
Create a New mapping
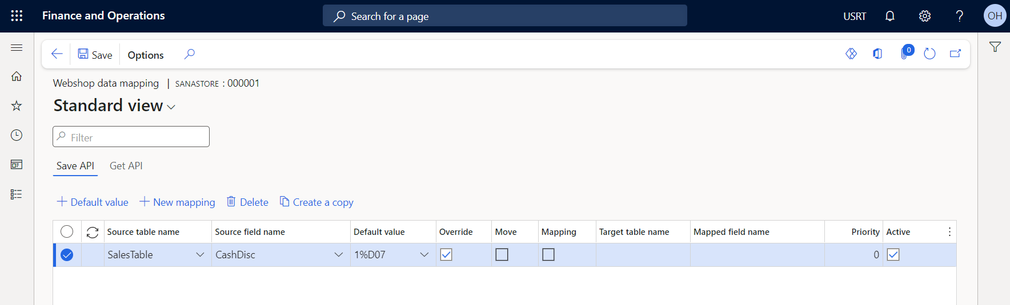pyautogui.click(x=177, y=202)
